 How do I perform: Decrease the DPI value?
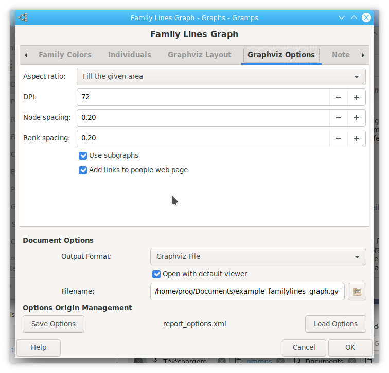point(339,97)
